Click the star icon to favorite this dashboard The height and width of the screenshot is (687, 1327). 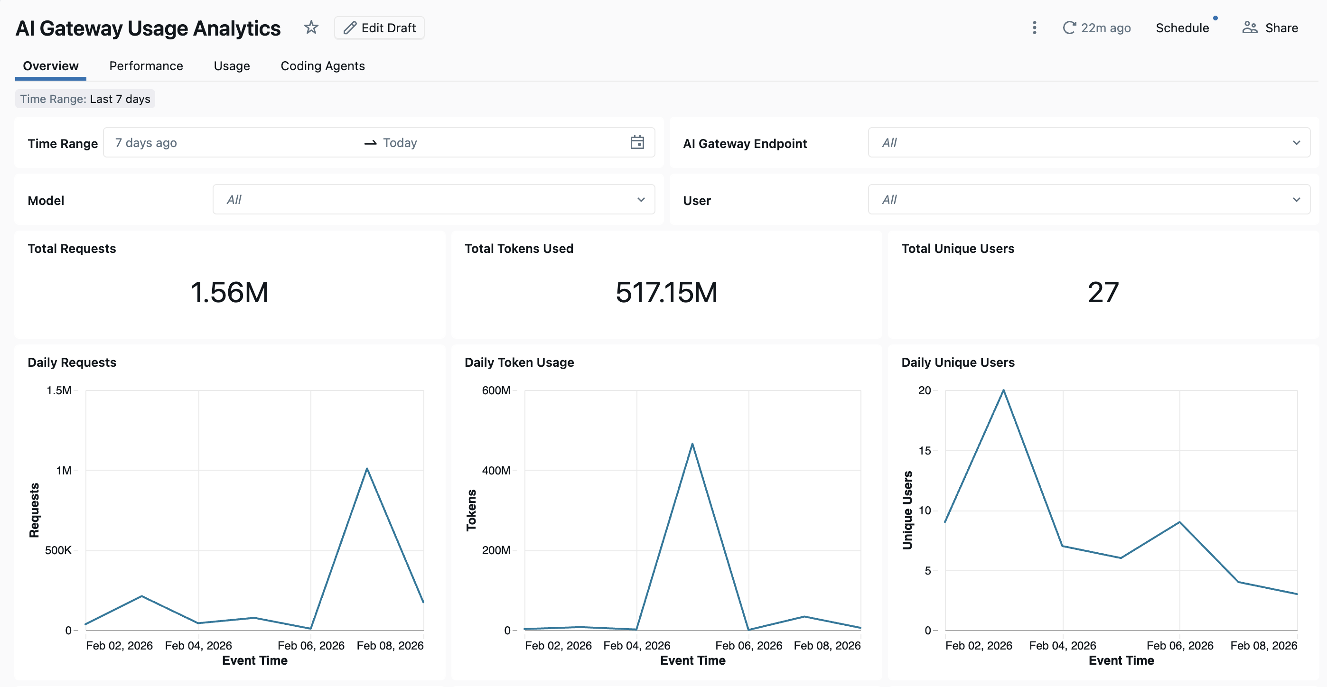point(311,28)
